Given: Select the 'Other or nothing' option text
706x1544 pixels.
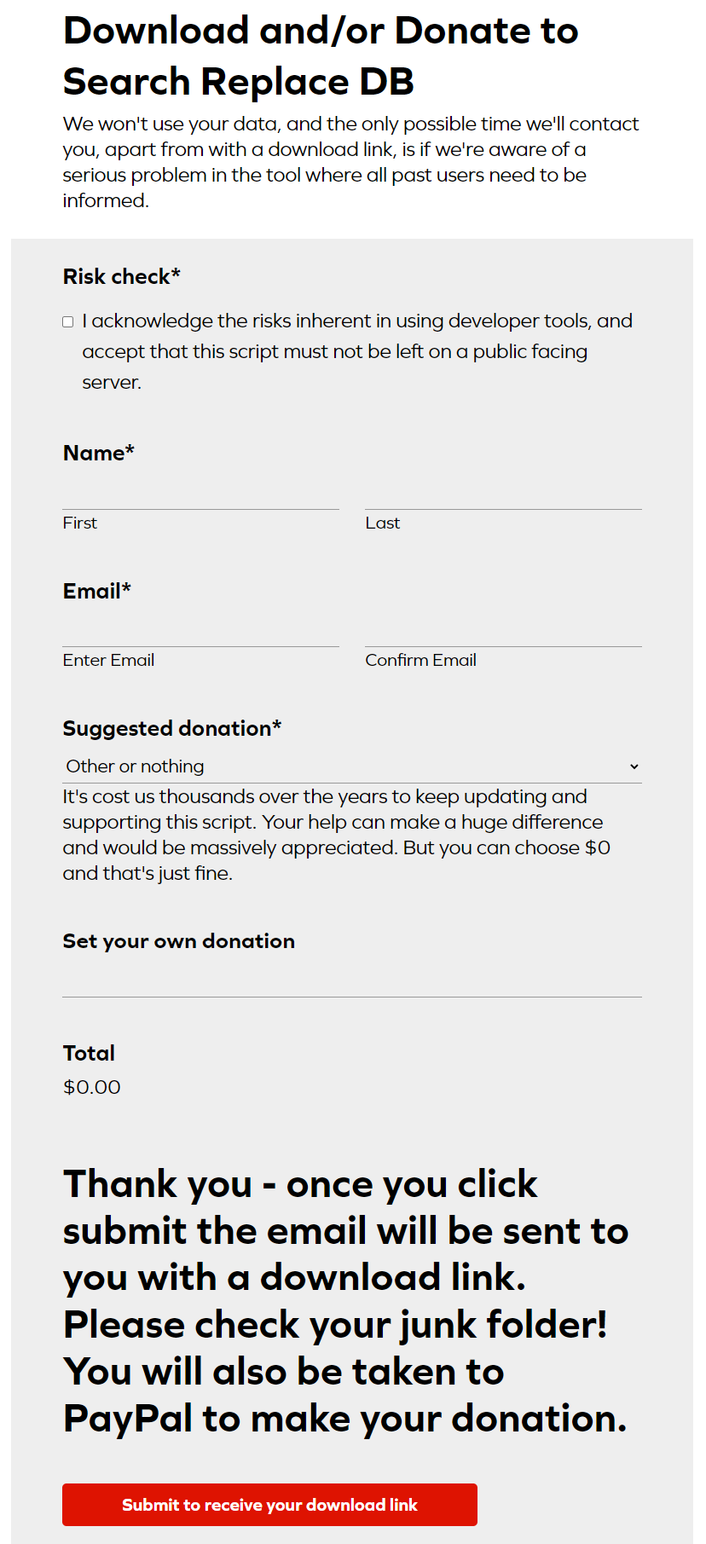Looking at the screenshot, I should point(135,766).
